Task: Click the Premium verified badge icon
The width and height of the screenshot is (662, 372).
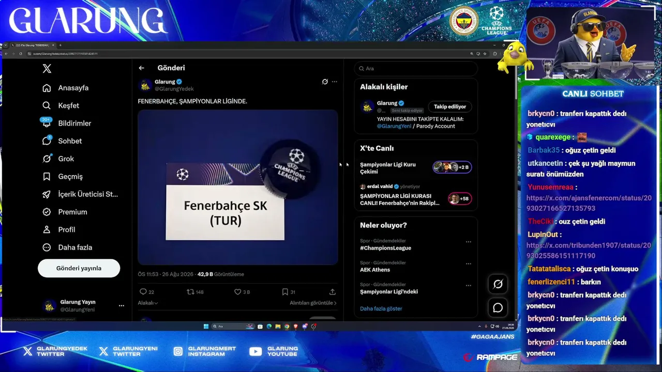Action: point(47,212)
